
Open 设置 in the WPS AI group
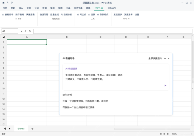pyautogui.click(x=137, y=15)
